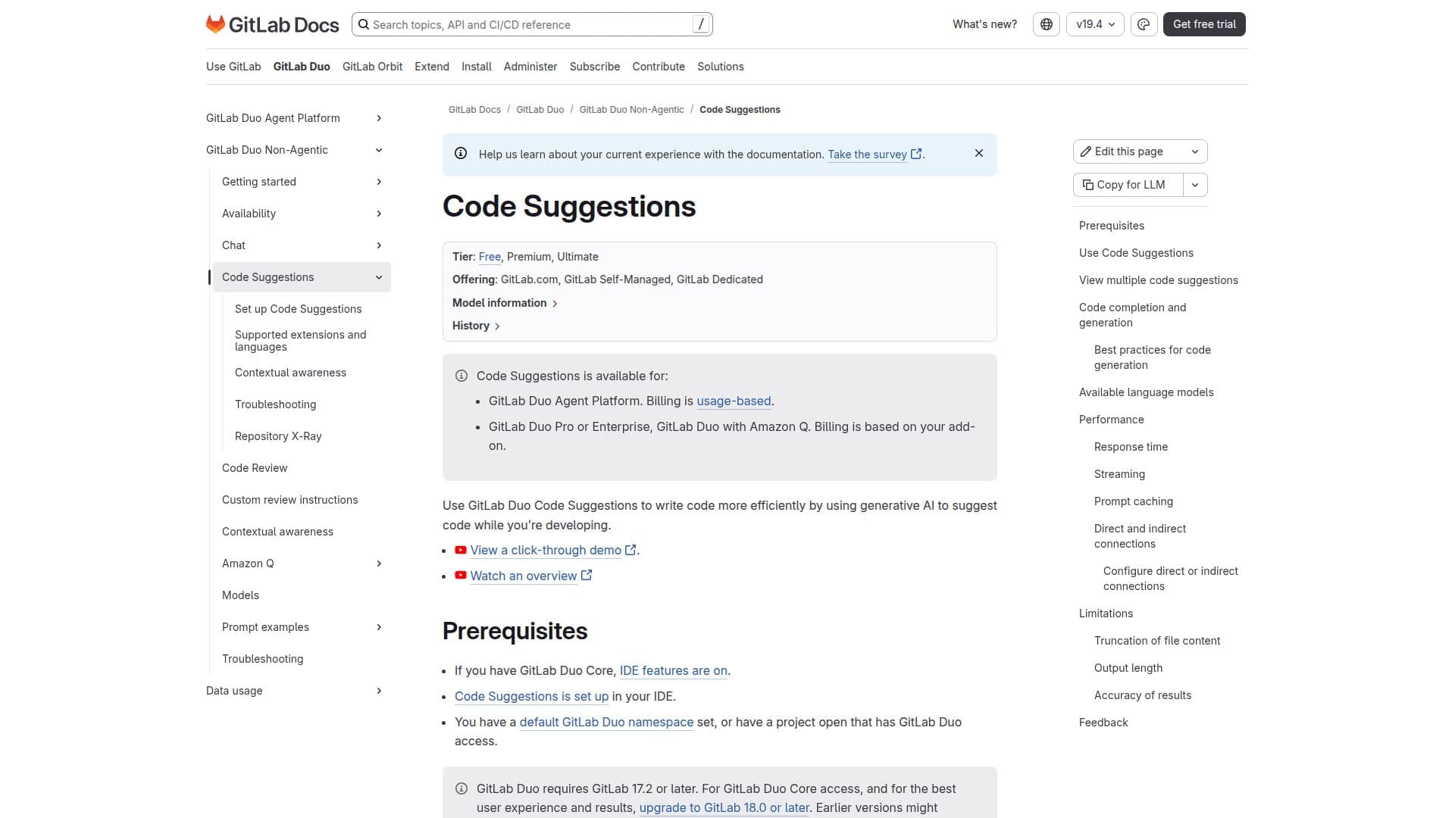Jump to Prompt caching section
1455x818 pixels.
[1133, 501]
